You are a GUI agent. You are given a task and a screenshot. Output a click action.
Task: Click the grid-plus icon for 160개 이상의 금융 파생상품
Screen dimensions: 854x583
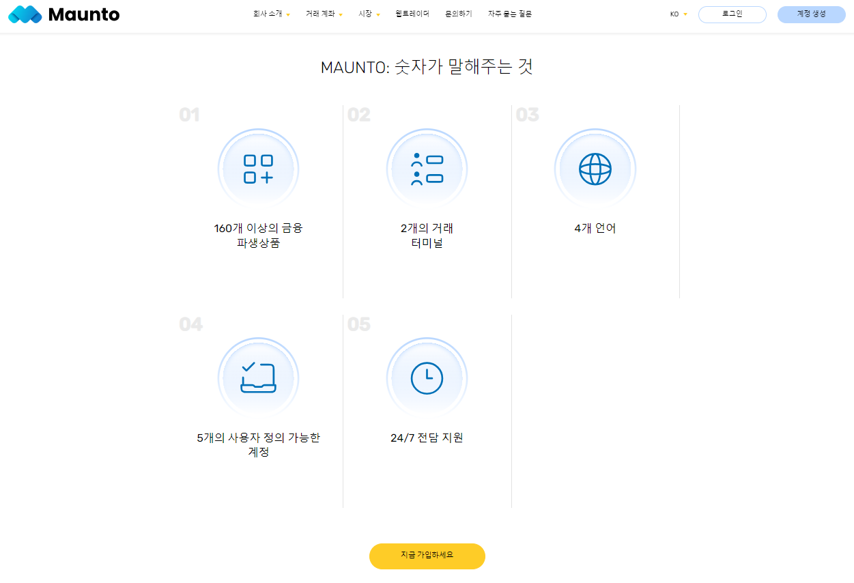click(258, 169)
